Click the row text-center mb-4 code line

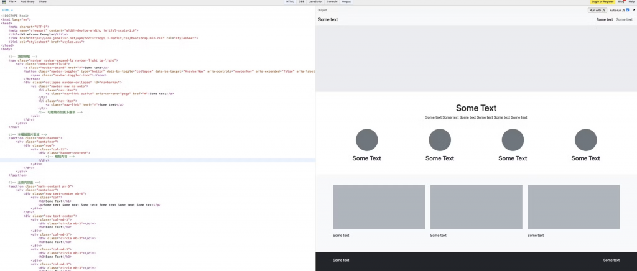pyautogui.click(x=53, y=193)
